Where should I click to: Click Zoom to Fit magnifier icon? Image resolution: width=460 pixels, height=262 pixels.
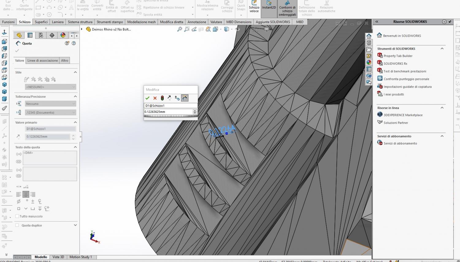(x=180, y=29)
